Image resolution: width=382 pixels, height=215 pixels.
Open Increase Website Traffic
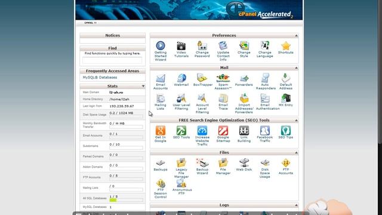click(202, 131)
